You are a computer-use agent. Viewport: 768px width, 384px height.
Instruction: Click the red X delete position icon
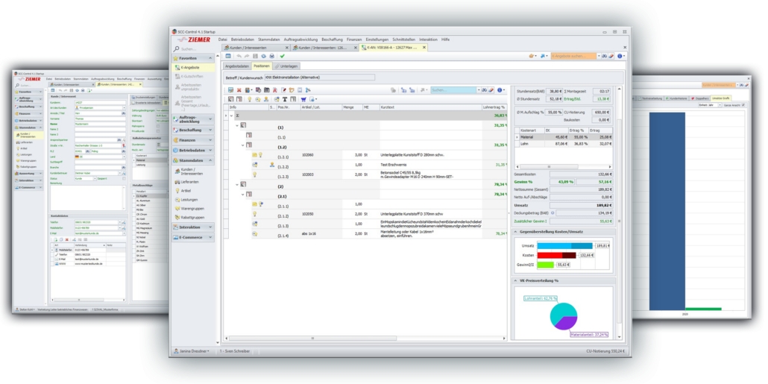(239, 90)
